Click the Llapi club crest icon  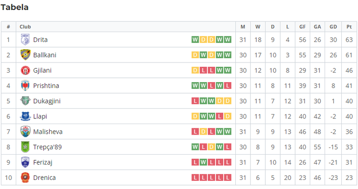[x=25, y=116]
